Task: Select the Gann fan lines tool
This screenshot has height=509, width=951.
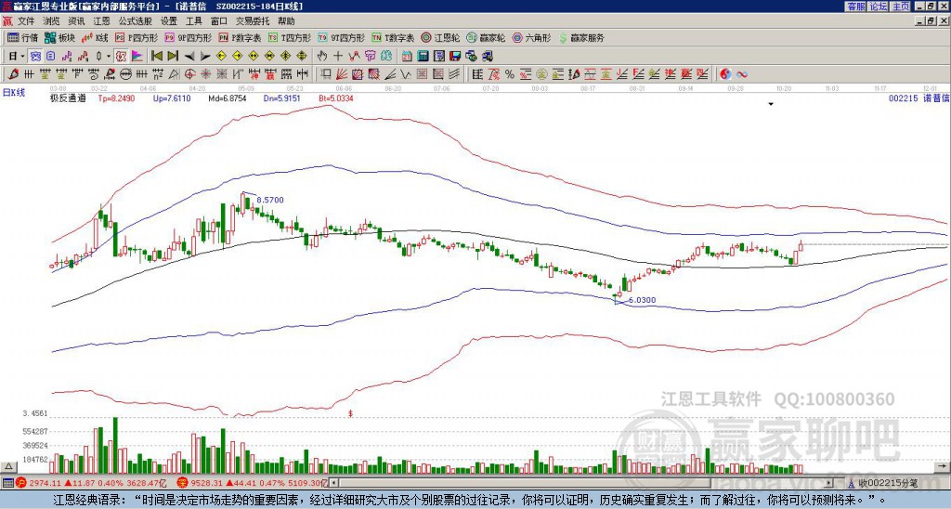Action: point(342,74)
